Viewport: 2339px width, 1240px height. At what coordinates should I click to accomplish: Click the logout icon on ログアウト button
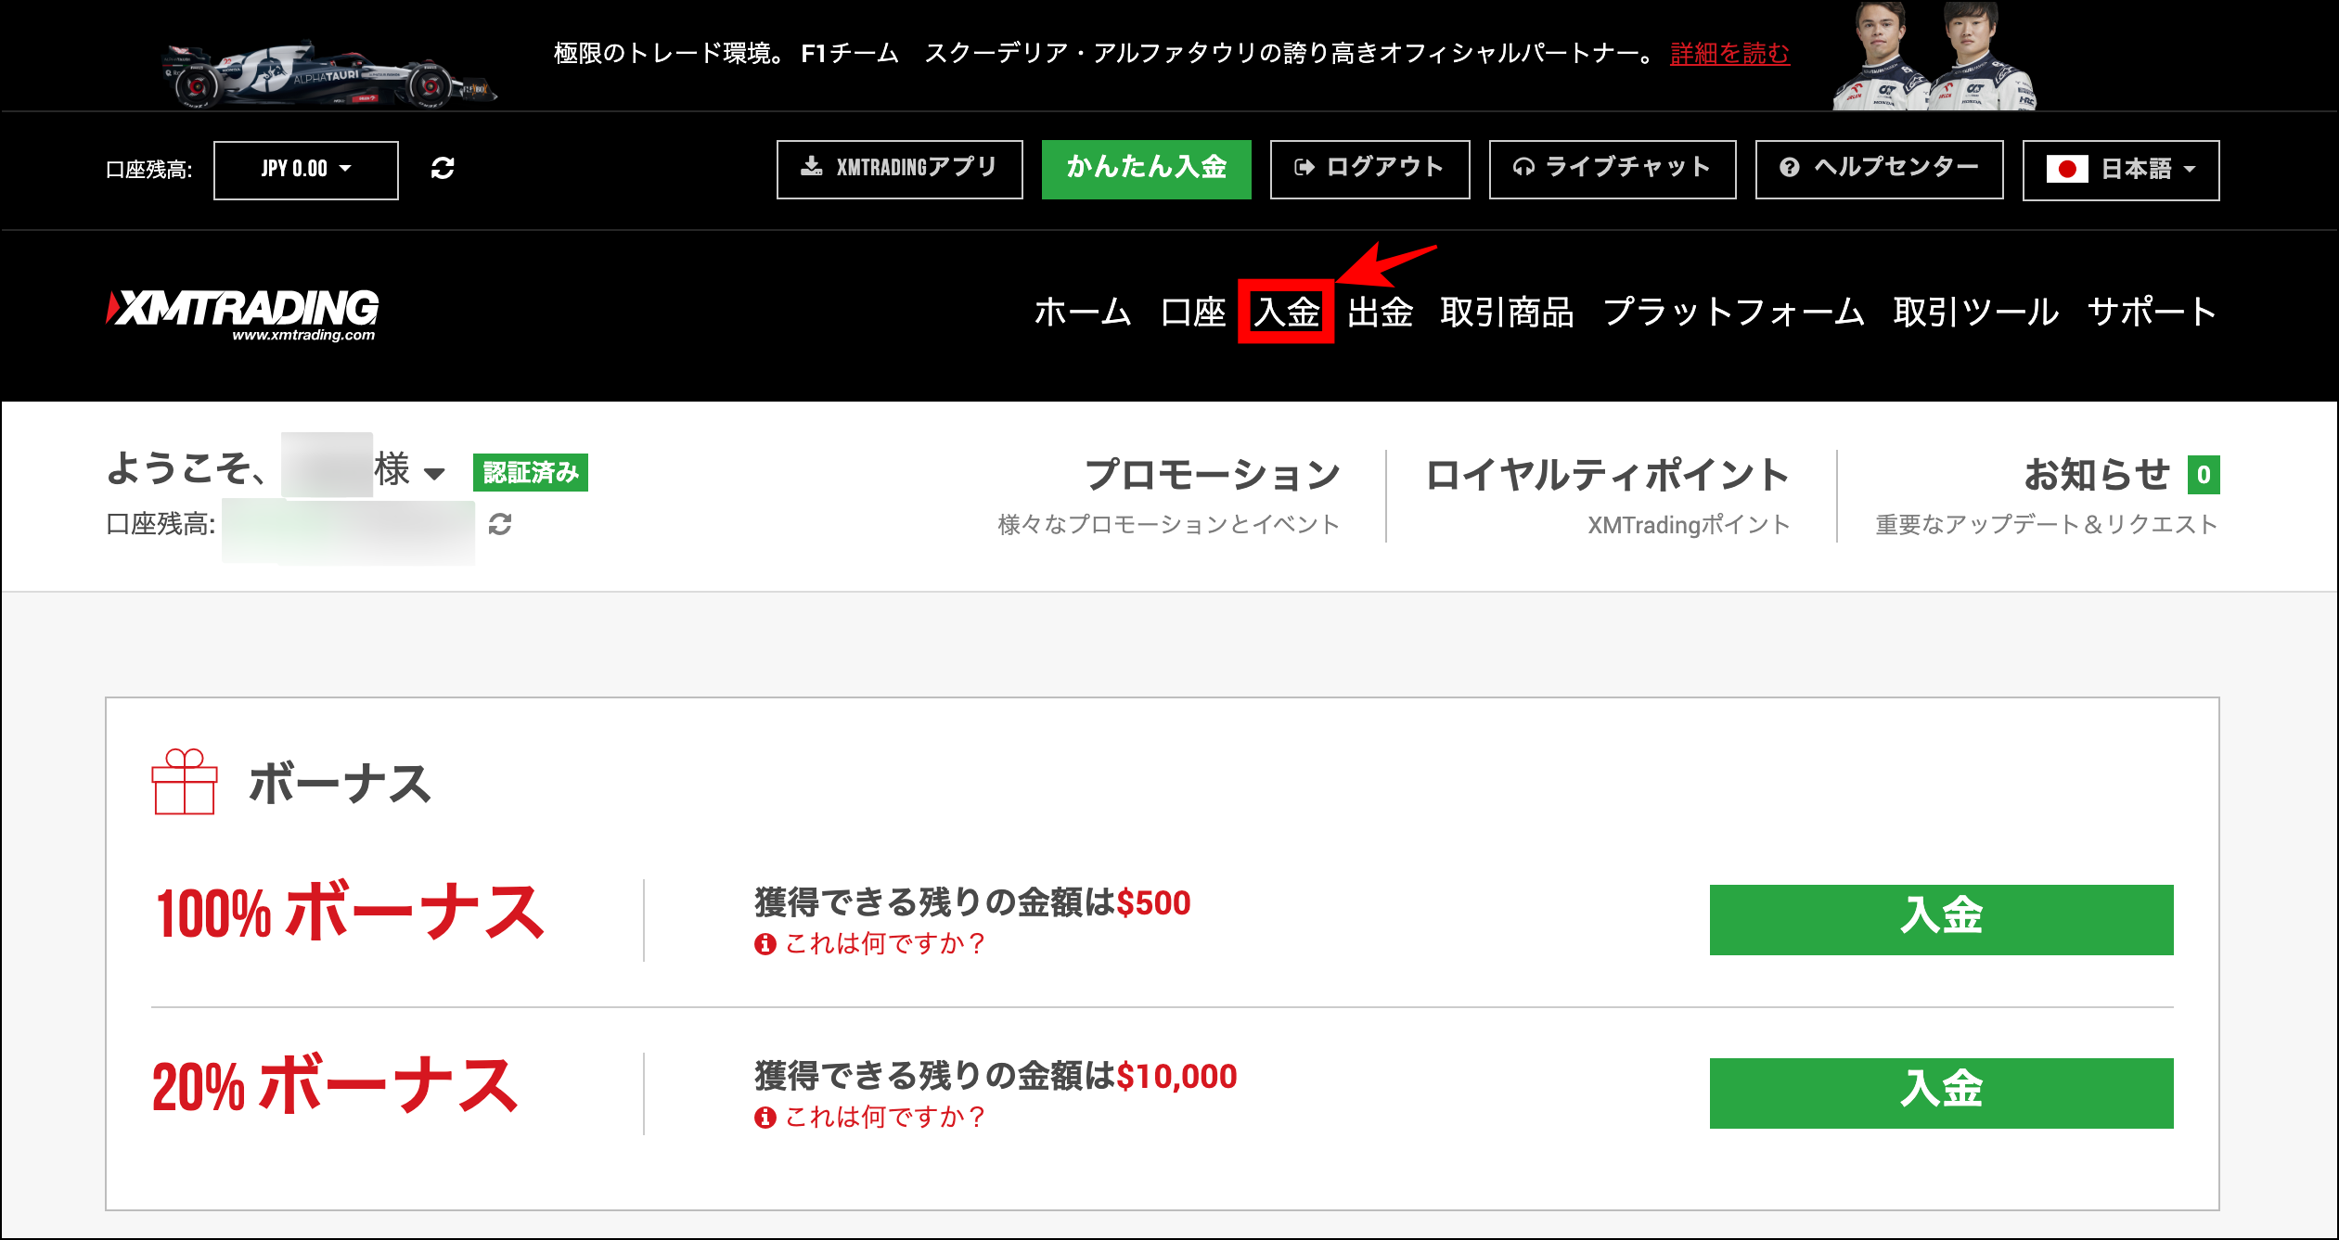pos(1304,168)
